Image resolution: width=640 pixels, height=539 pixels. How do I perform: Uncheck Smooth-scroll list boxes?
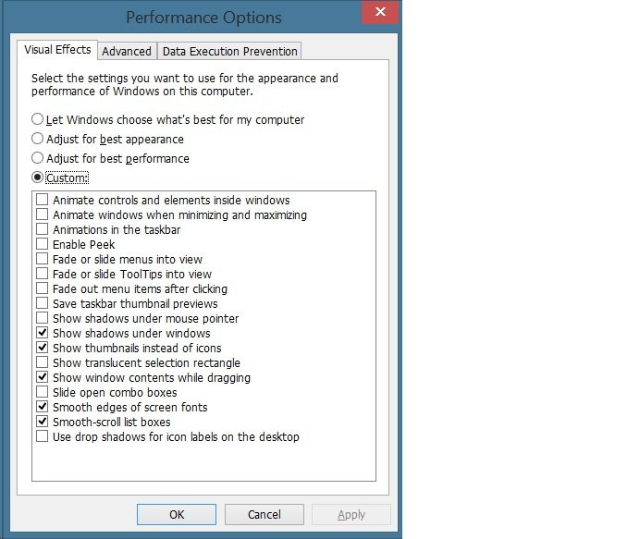click(43, 422)
